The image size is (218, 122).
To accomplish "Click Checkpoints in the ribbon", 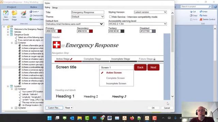I will point(36,16).
